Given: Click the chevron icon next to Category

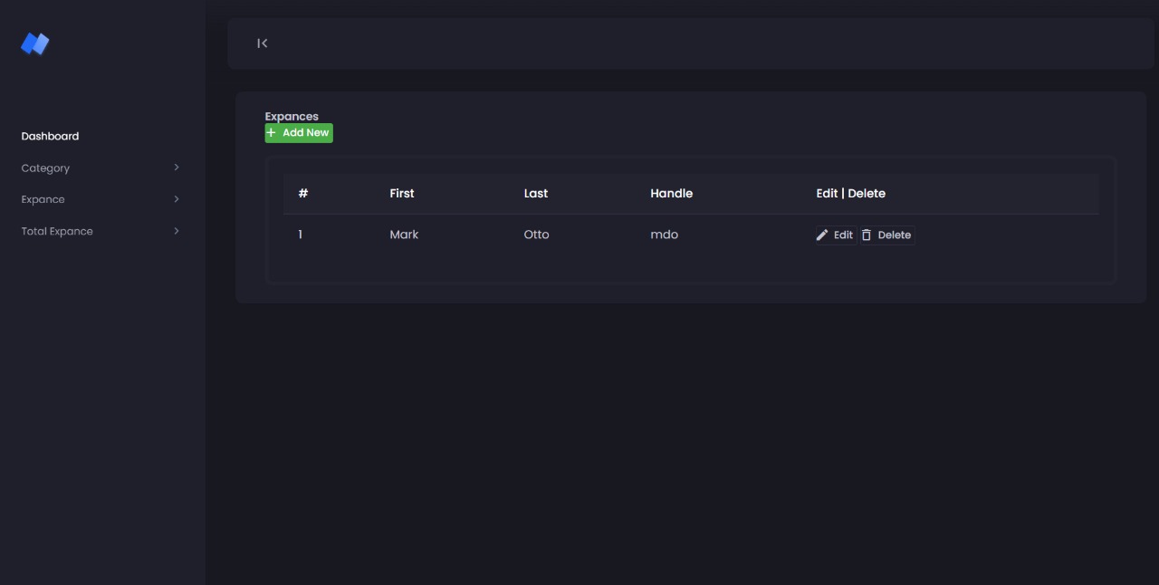Looking at the screenshot, I should click(177, 168).
